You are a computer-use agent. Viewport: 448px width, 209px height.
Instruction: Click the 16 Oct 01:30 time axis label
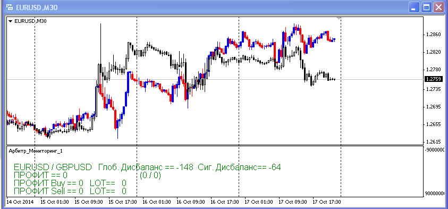[157, 202]
